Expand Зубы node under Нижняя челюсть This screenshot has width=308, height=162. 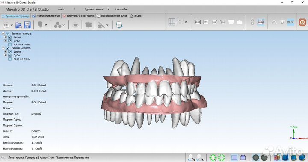point(5,55)
